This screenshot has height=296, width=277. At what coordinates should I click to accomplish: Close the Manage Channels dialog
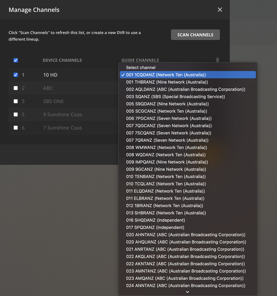[x=220, y=10]
